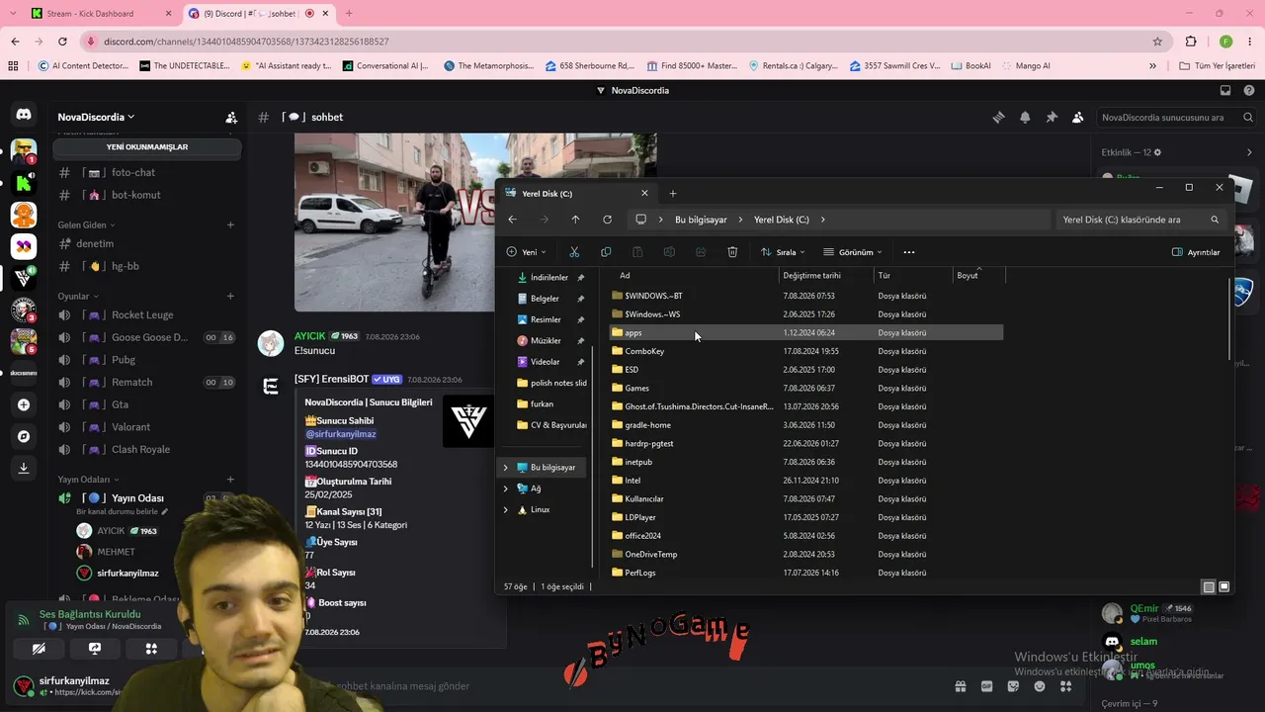Open the Chrome apps grid icon
This screenshot has width=1265, height=712.
(13, 66)
